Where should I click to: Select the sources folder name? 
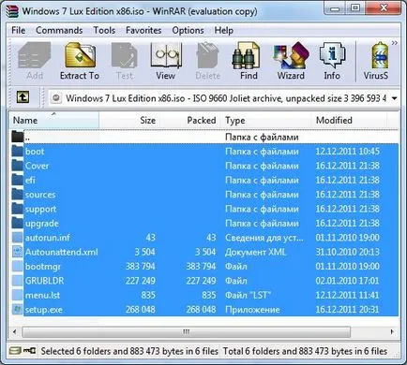click(40, 195)
